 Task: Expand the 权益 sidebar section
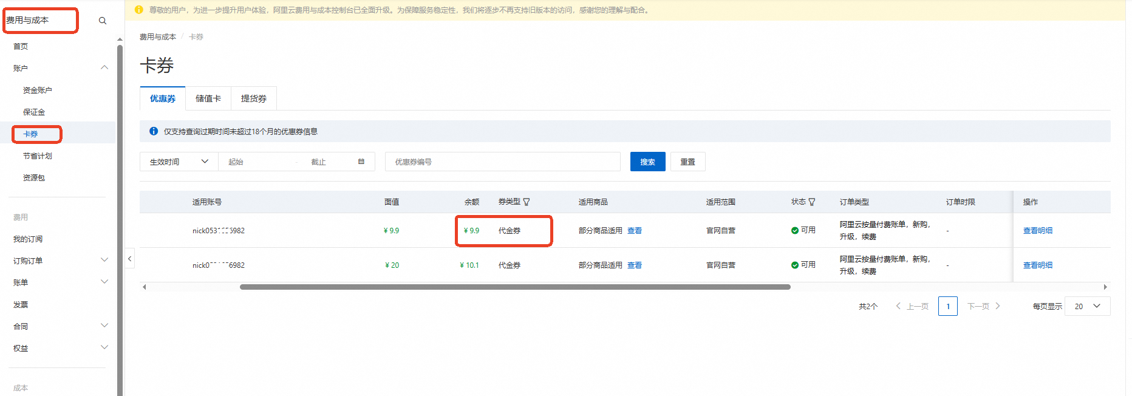(104, 348)
